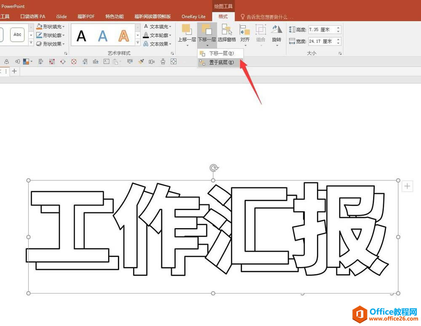Screen dimensions: 421x326
Task: Click the color theme swatch toolbar icon
Action: click(x=26, y=62)
